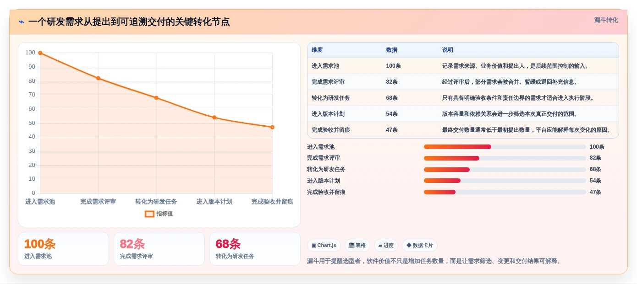Click the 完成验收并留痕 progress bar
Screen dimensions: 637x284
[x=505, y=192]
